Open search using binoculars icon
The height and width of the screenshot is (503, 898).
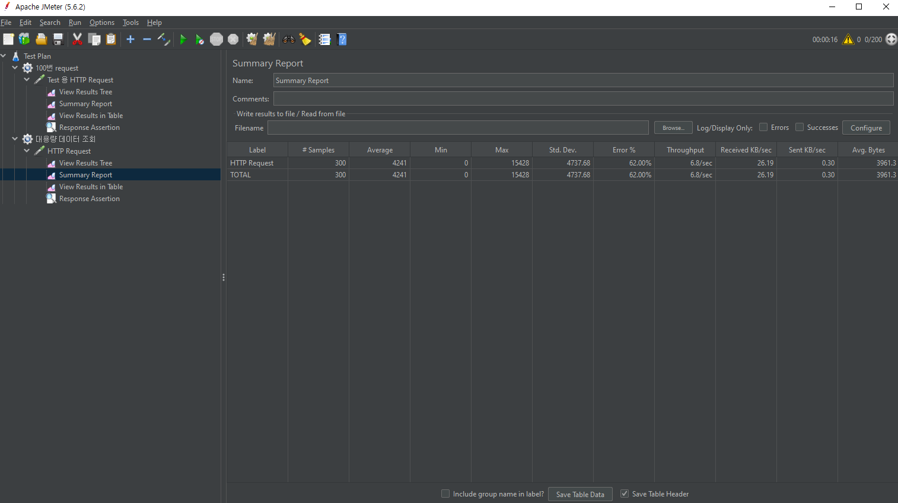tap(289, 39)
